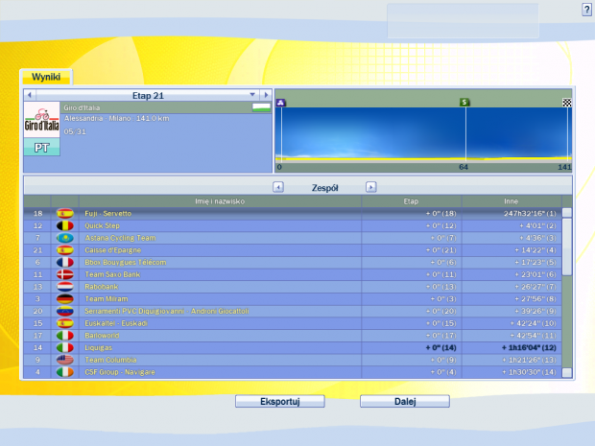Image resolution: width=595 pixels, height=446 pixels.
Task: Go to next stage with right arrow
Action: click(x=266, y=95)
